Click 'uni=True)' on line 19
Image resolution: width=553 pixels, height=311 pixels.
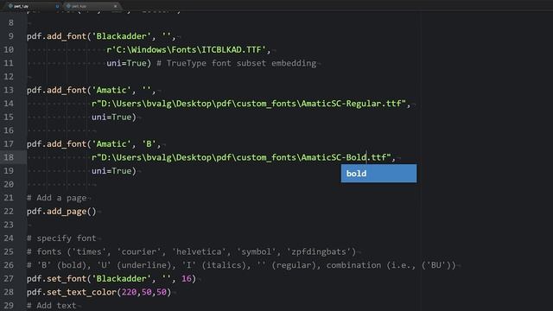(x=114, y=171)
